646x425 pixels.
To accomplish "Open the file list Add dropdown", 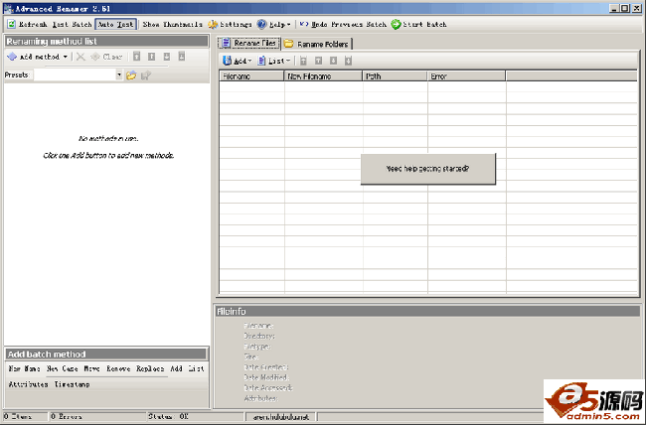I will coord(237,61).
